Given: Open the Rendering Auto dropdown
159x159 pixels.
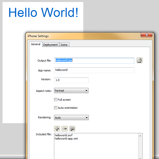Looking at the screenshot, I should click(71, 118).
